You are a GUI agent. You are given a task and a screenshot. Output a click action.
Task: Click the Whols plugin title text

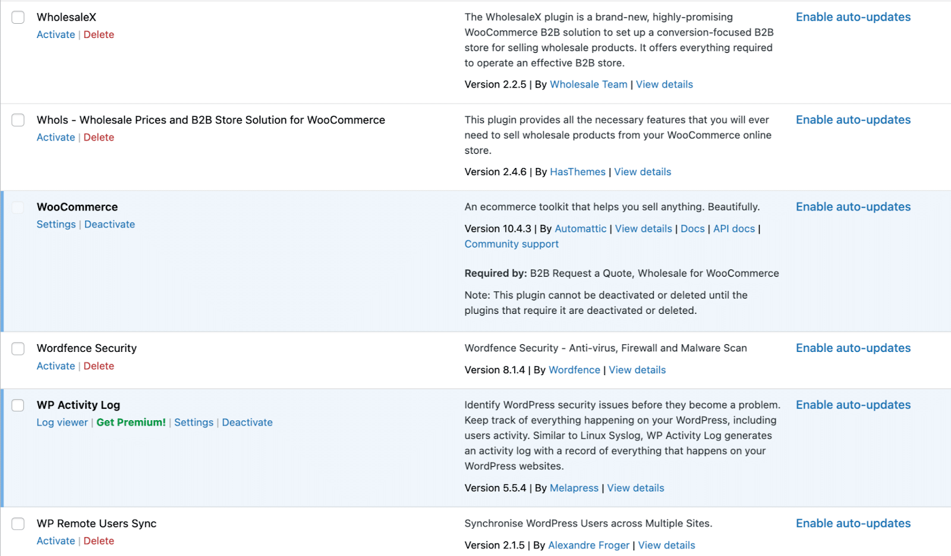pyautogui.click(x=211, y=120)
